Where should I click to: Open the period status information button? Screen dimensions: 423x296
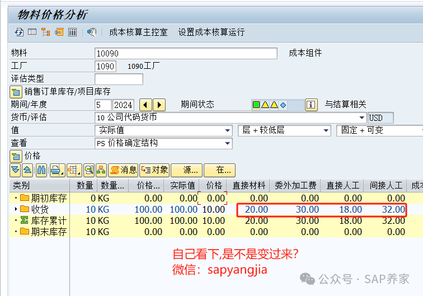pos(311,105)
